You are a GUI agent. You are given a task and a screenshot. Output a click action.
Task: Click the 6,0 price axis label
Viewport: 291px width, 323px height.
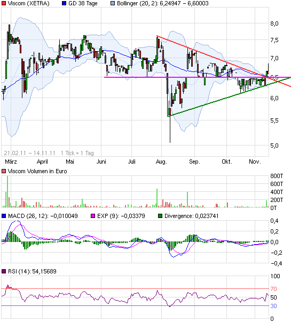pyautogui.click(x=274, y=98)
